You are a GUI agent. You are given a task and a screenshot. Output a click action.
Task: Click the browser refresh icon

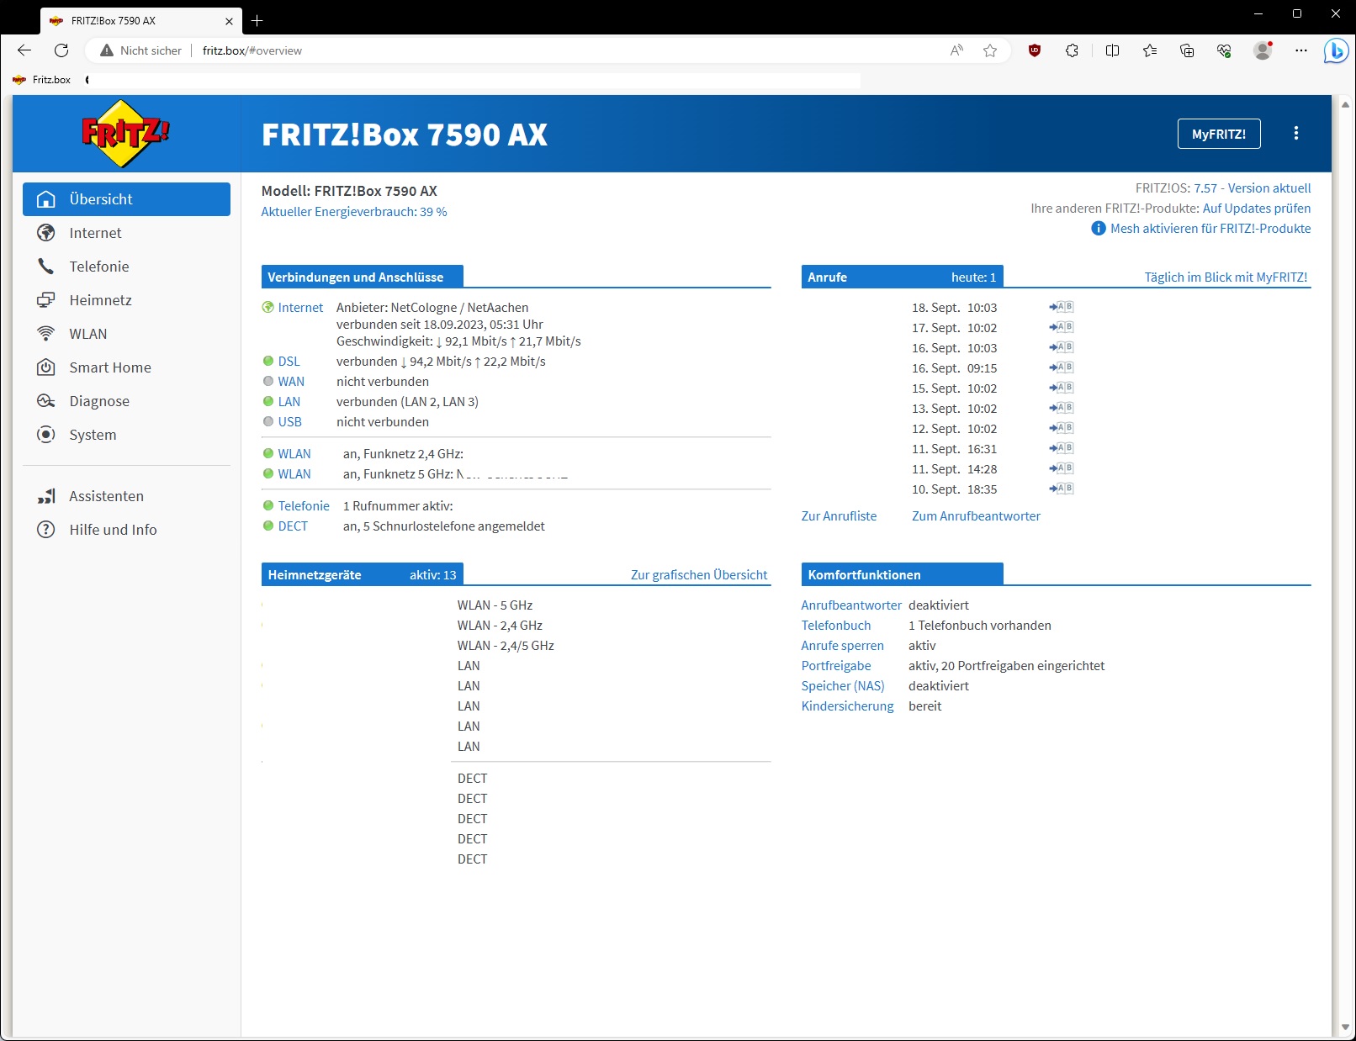coord(61,50)
